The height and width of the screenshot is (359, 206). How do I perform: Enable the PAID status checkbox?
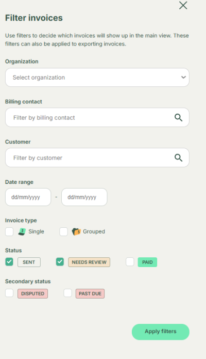(130, 262)
